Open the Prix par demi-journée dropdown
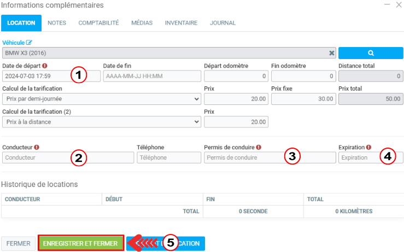404x252 pixels. (x=101, y=99)
